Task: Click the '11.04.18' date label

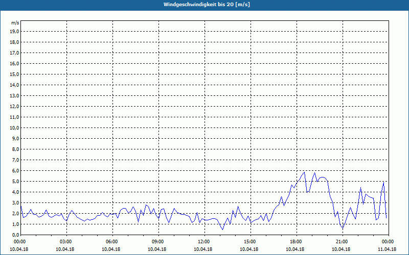Action: [x=387, y=249]
